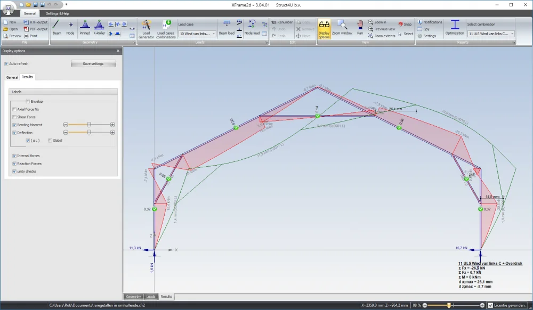This screenshot has height=310, width=533.
Task: Click Save in quick access toolbar
Action: 35,5
